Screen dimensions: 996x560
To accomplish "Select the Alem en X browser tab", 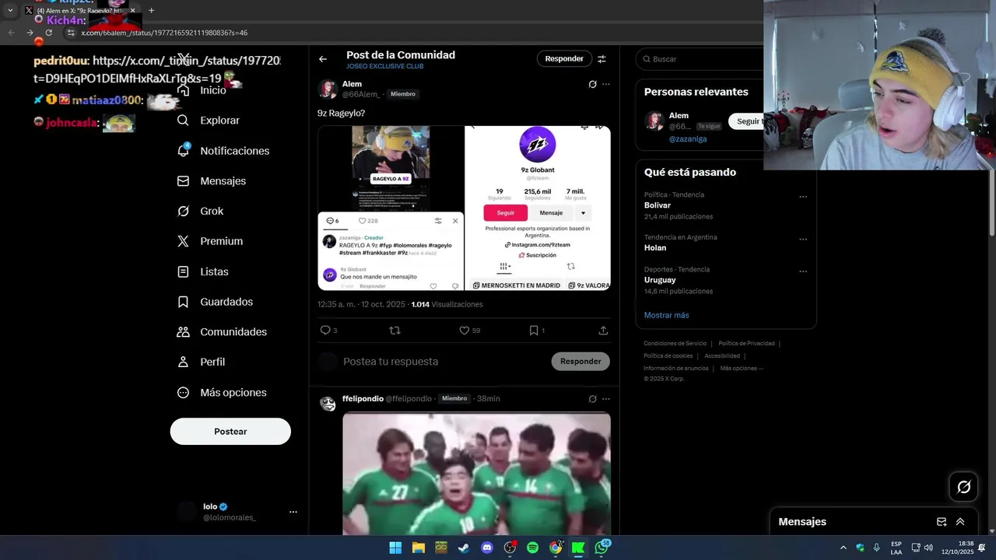I will point(80,10).
